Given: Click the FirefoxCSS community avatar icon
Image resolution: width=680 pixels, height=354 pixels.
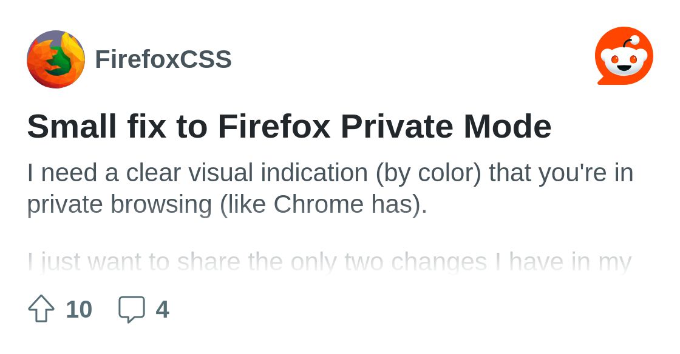Looking at the screenshot, I should 56,59.
